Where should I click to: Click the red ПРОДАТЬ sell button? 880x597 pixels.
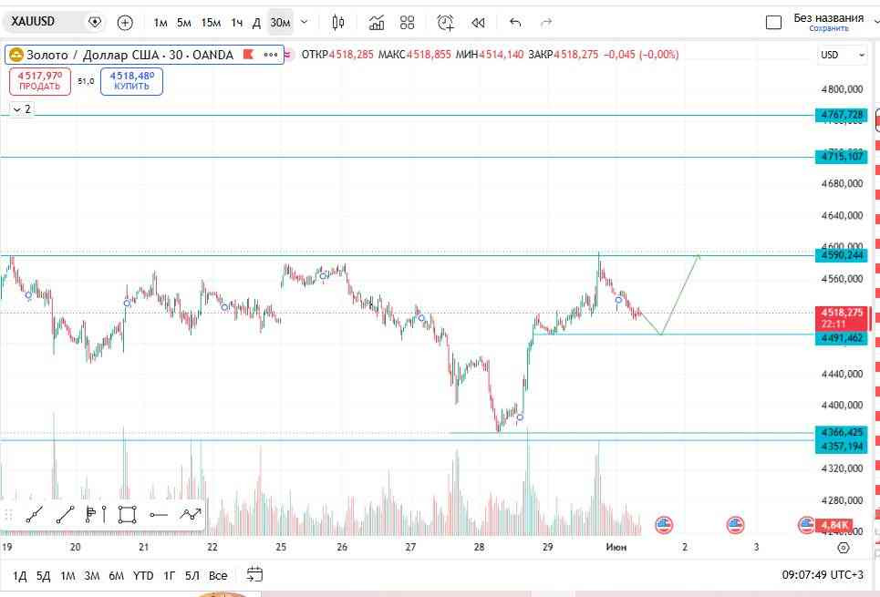[x=40, y=81]
